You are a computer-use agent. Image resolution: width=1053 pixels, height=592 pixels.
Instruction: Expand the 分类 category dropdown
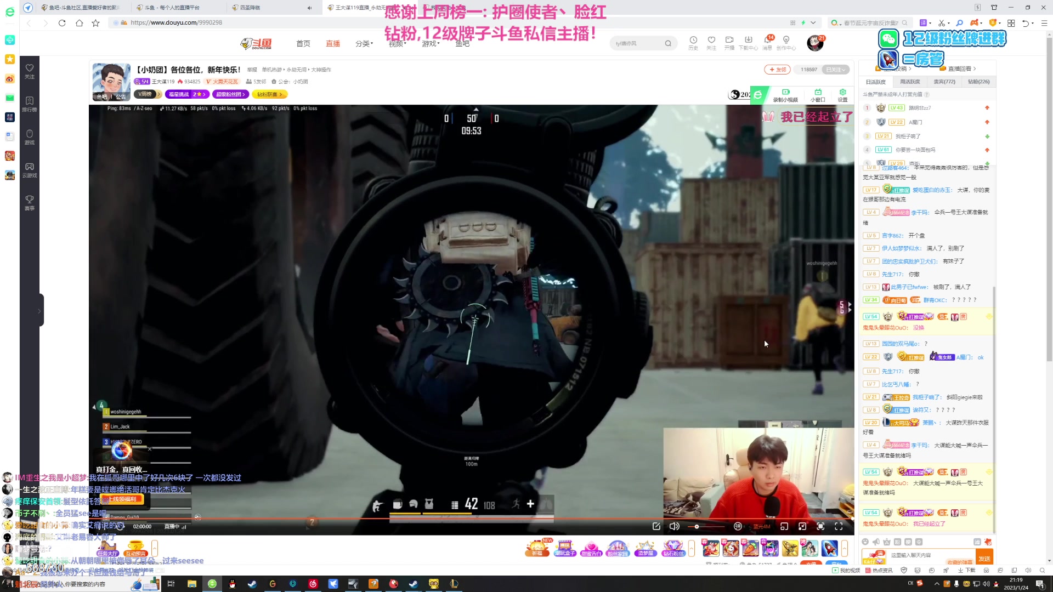[x=364, y=43]
